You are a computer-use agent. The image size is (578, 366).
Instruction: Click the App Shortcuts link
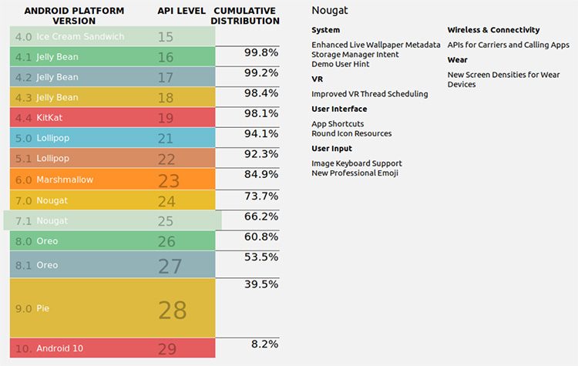click(x=338, y=124)
